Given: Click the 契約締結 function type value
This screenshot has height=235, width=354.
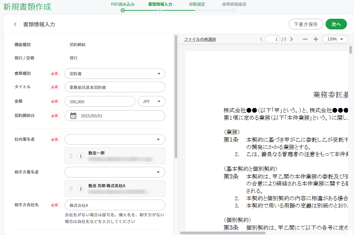Looking at the screenshot, I should click(77, 45).
